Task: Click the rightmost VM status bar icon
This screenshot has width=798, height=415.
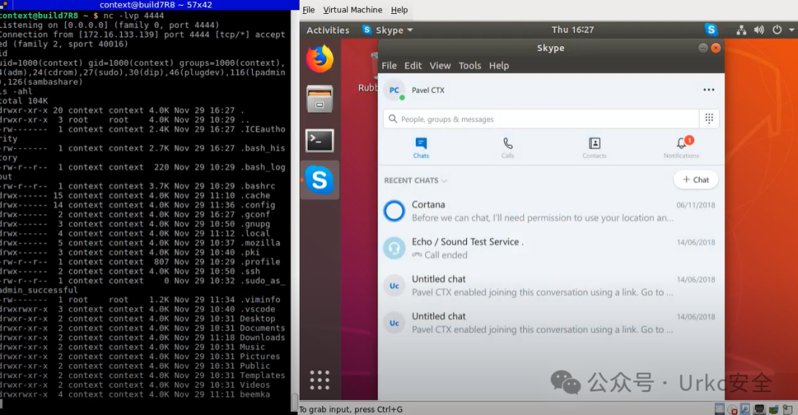Action: (x=788, y=409)
